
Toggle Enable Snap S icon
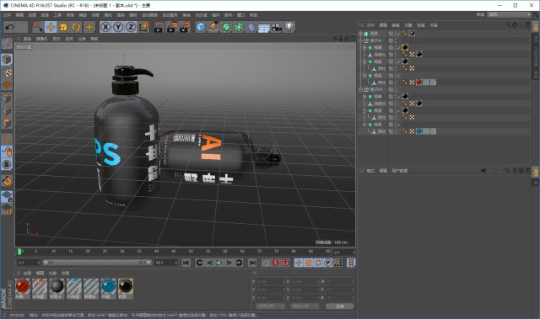7,164
